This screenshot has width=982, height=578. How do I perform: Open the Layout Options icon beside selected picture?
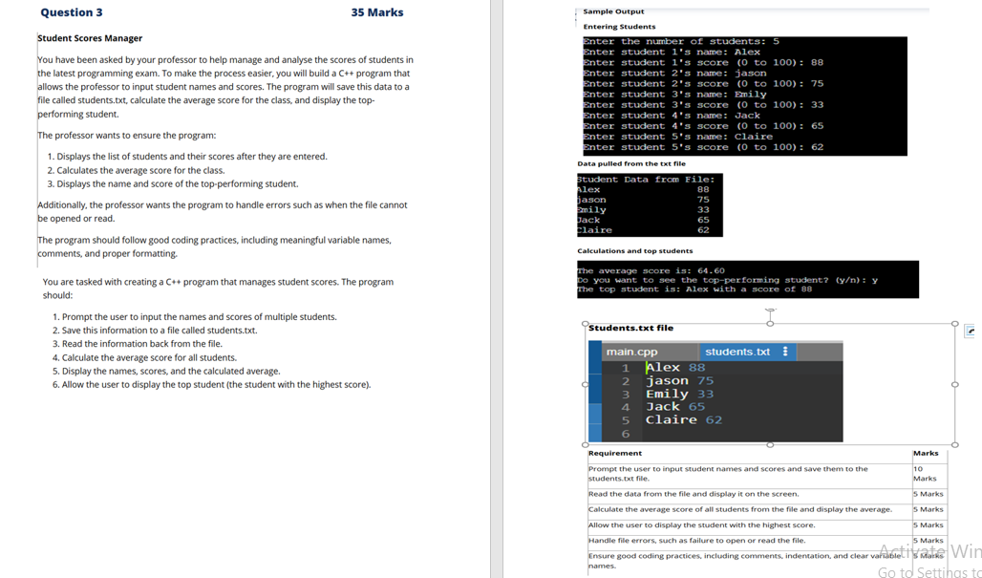[970, 332]
